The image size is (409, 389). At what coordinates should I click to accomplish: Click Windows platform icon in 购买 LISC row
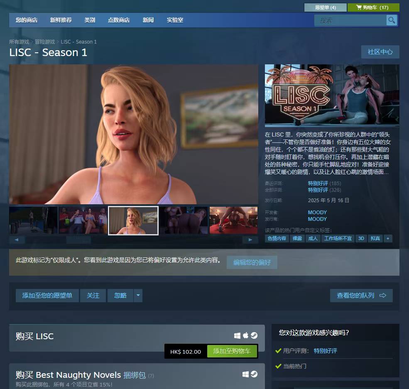(x=237, y=335)
